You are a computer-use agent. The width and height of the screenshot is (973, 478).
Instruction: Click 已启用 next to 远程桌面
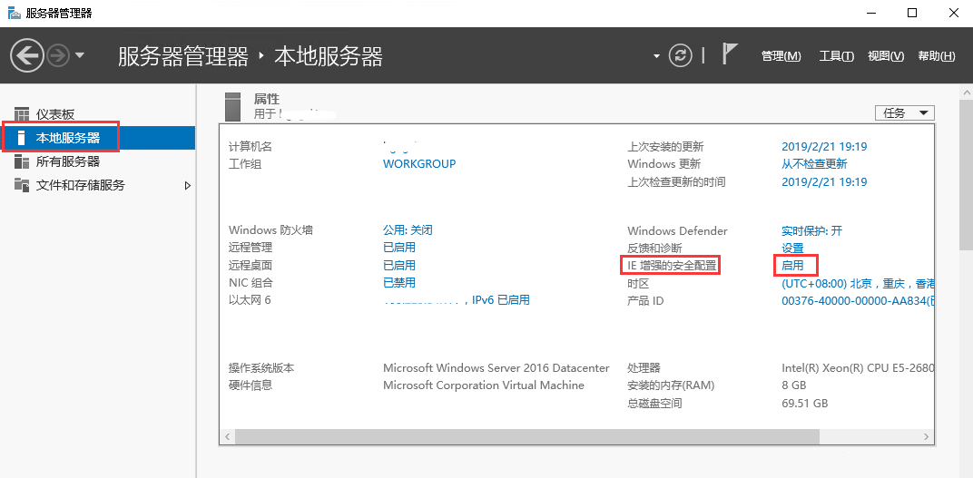399,266
